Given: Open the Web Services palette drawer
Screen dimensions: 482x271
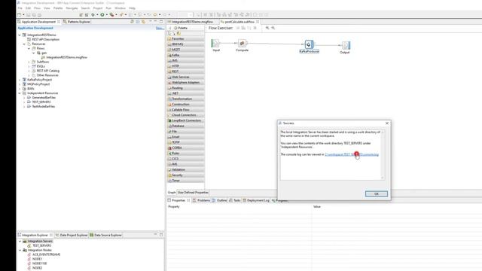Looking at the screenshot, I should tap(186, 77).
